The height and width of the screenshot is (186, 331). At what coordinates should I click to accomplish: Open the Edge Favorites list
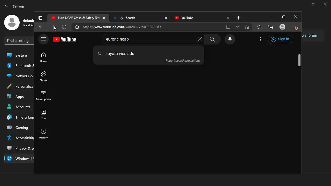point(259,27)
